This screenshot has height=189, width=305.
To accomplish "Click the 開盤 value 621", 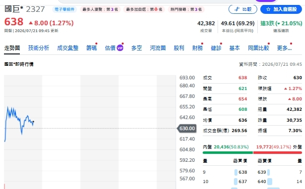I will 243,89.
